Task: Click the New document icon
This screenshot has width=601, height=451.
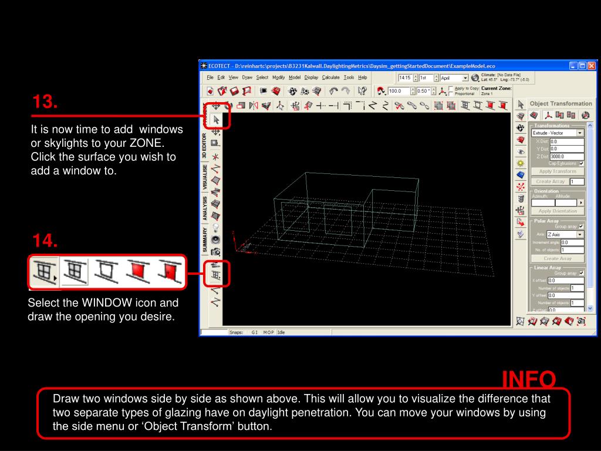Action: [x=210, y=91]
